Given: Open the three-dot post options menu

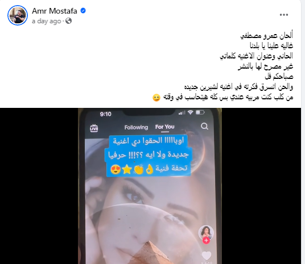Looking at the screenshot, I should (x=284, y=15).
